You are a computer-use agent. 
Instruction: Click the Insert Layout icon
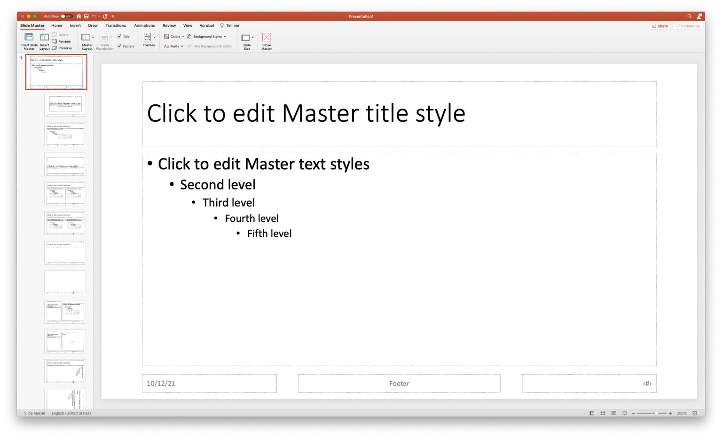click(x=44, y=38)
